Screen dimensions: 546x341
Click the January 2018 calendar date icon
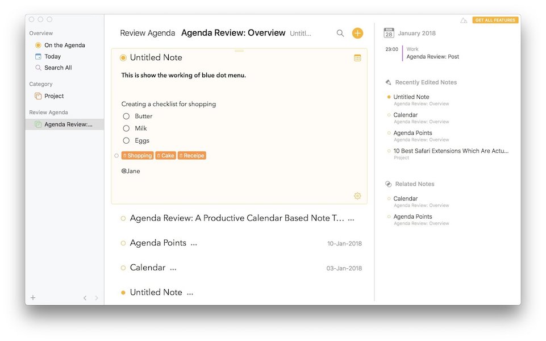tap(389, 33)
